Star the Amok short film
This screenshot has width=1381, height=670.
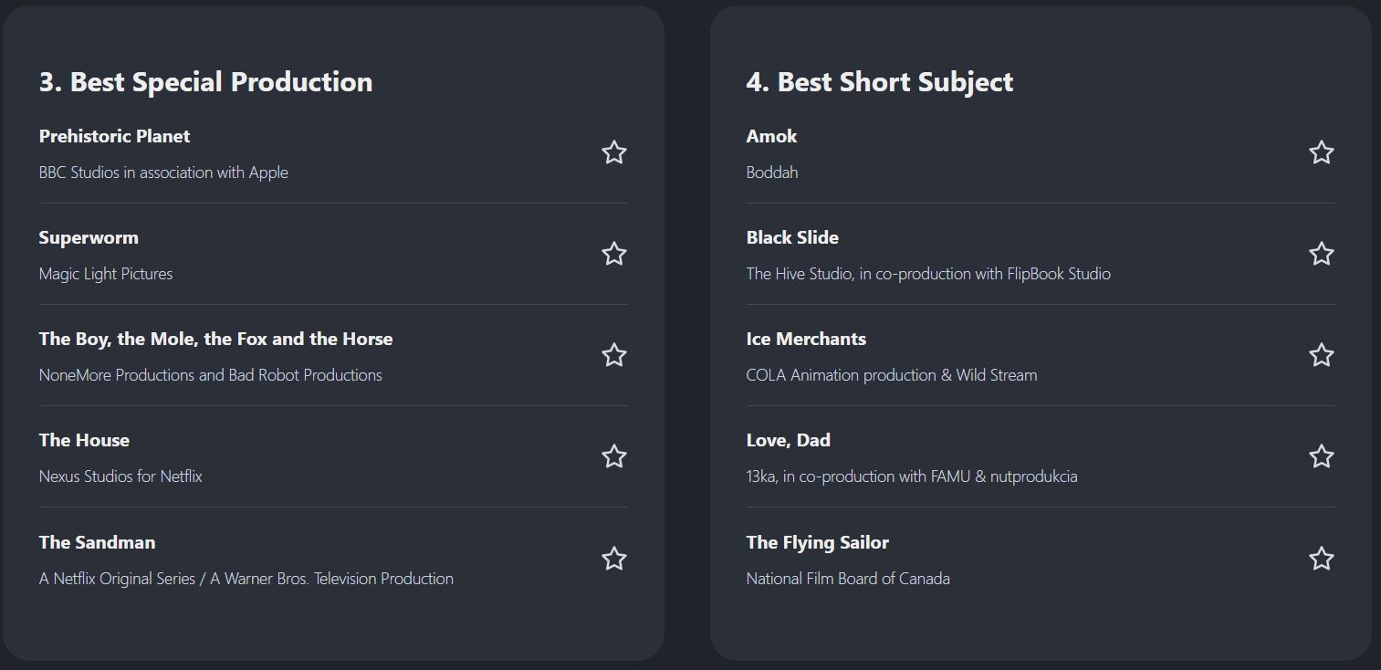(x=1321, y=152)
